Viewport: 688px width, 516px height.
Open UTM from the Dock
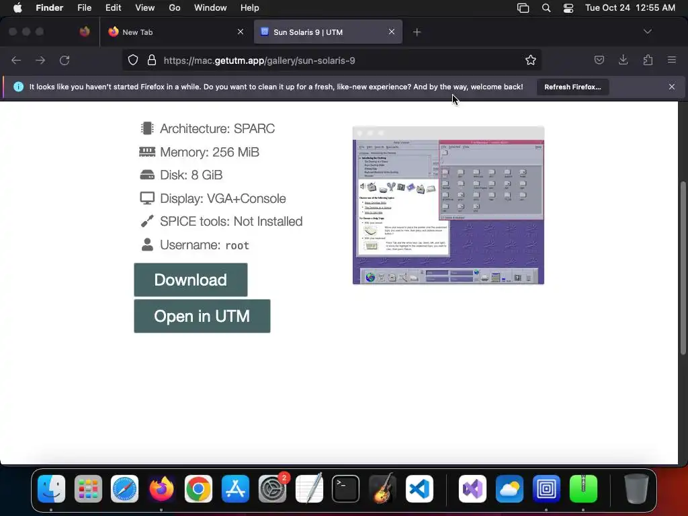tap(546, 488)
